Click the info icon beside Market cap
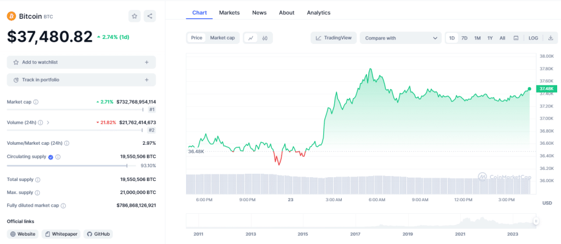The image size is (561, 244). (36, 102)
